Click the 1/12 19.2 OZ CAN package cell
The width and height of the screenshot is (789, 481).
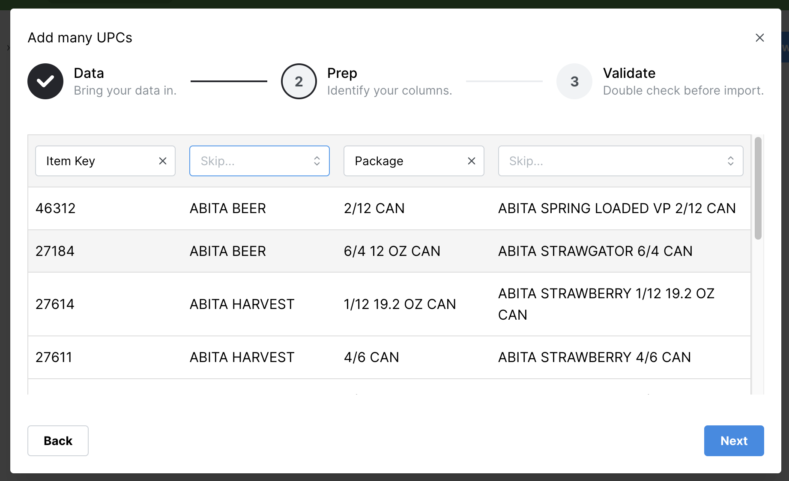click(x=400, y=304)
